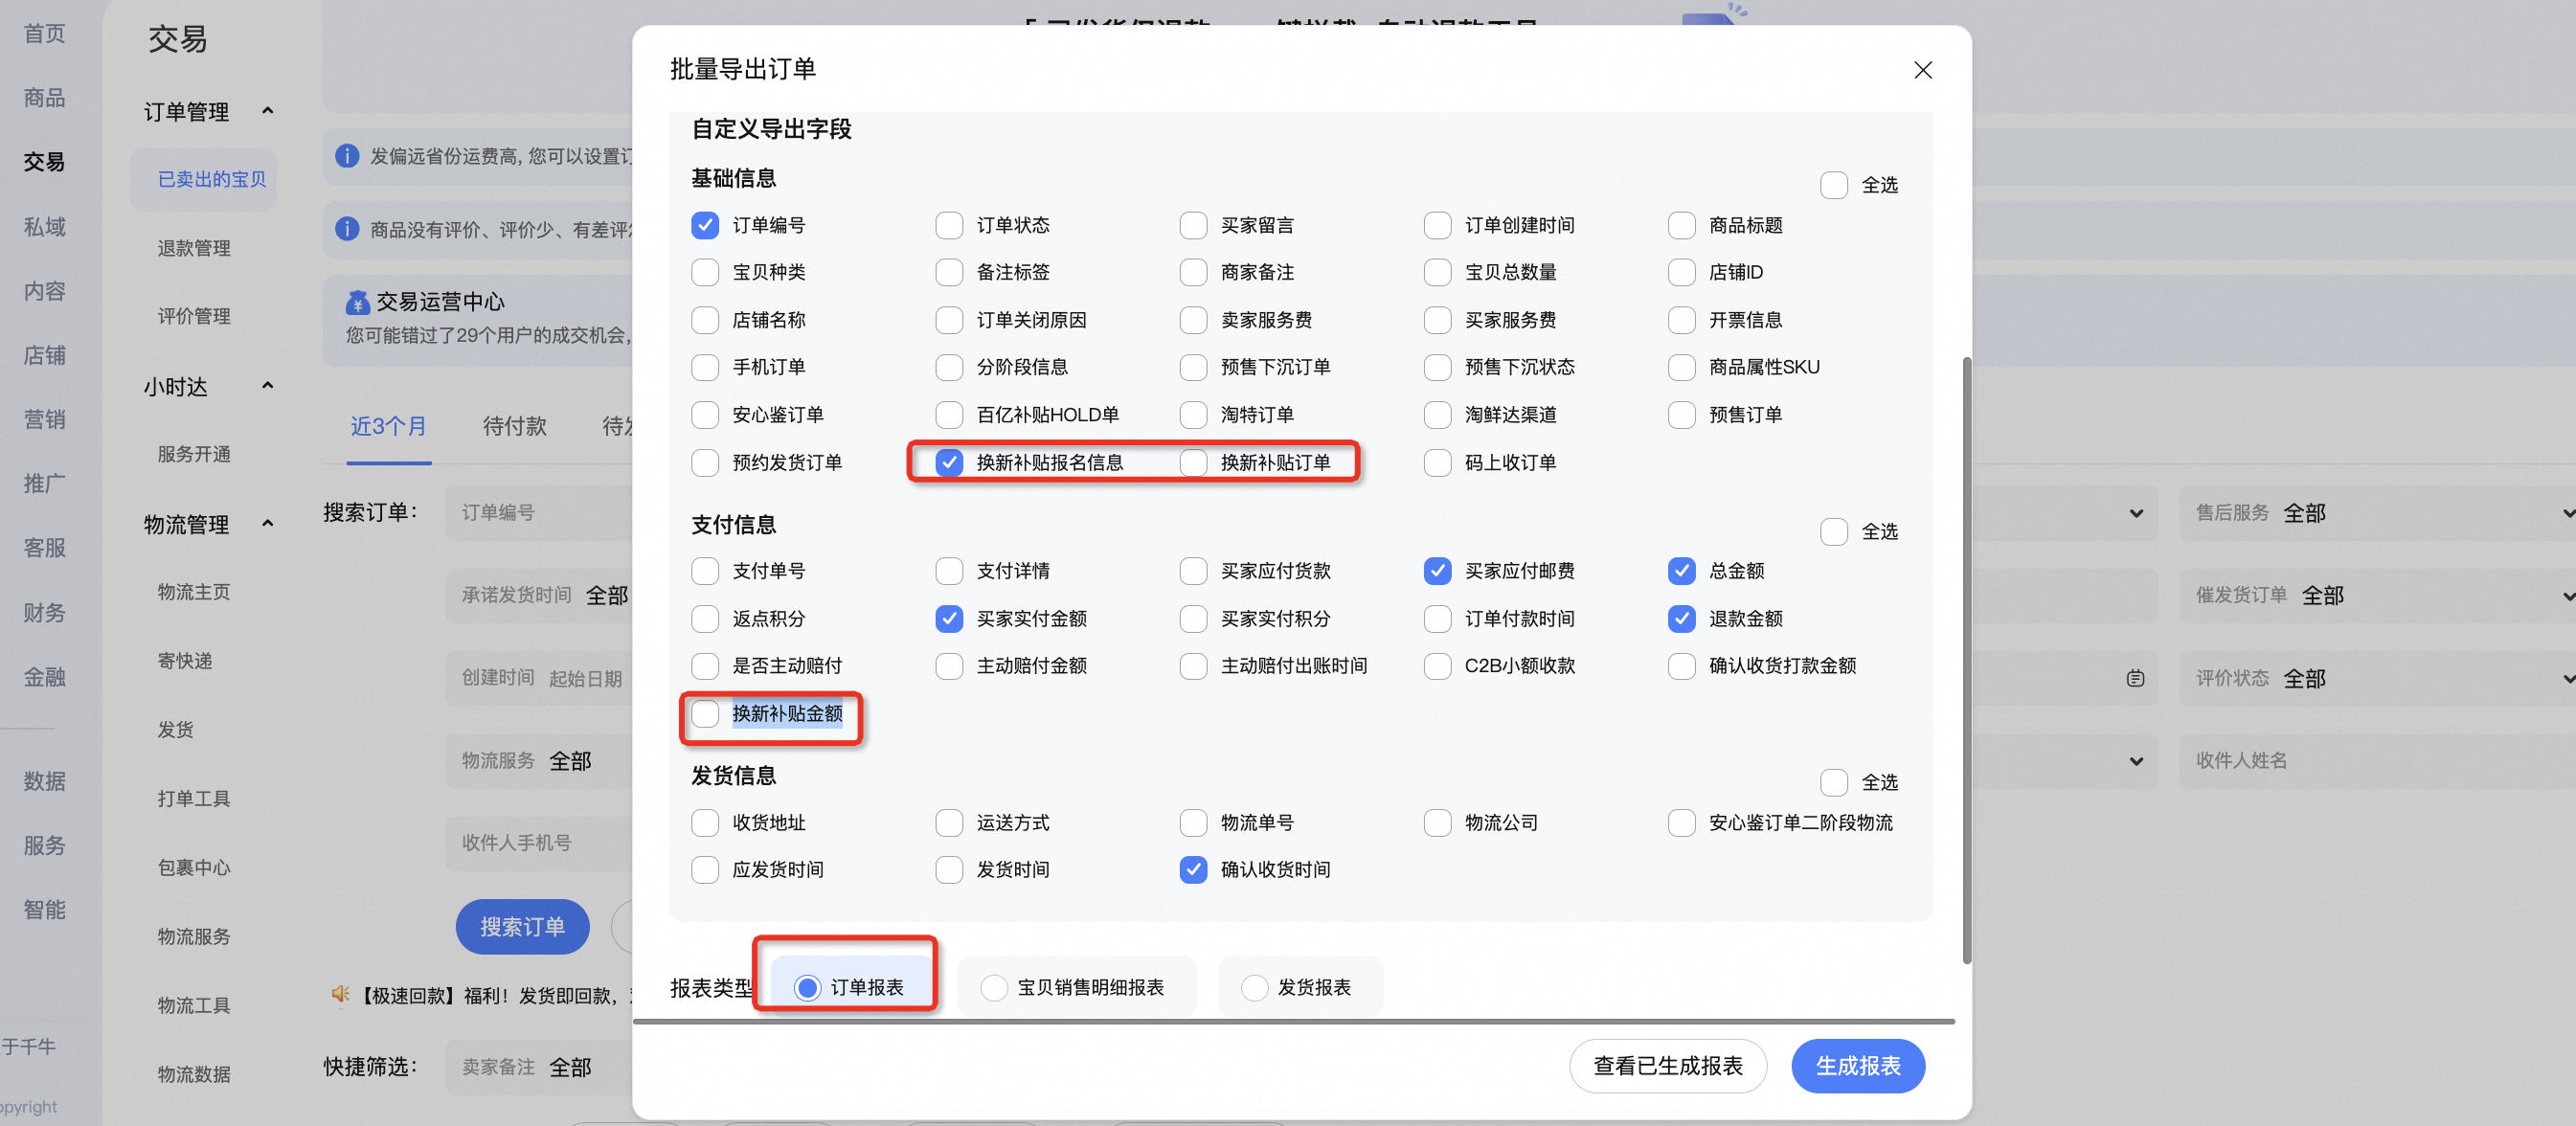Open the 物流服务 全部 dropdown
Viewport: 2576px width, 1126px height.
pyautogui.click(x=540, y=761)
